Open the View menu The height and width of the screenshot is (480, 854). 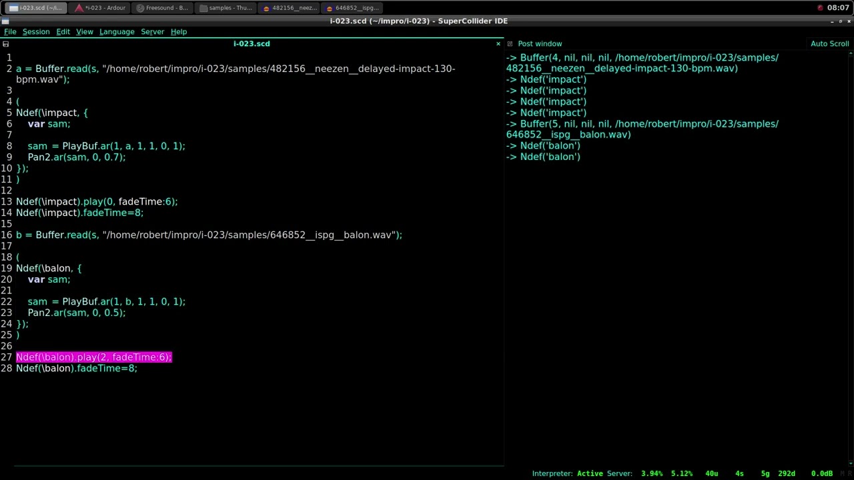click(x=85, y=31)
